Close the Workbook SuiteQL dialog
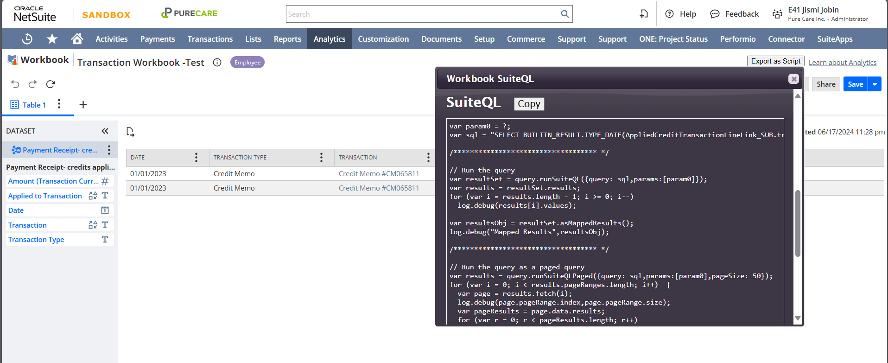The height and width of the screenshot is (363, 888). point(793,79)
